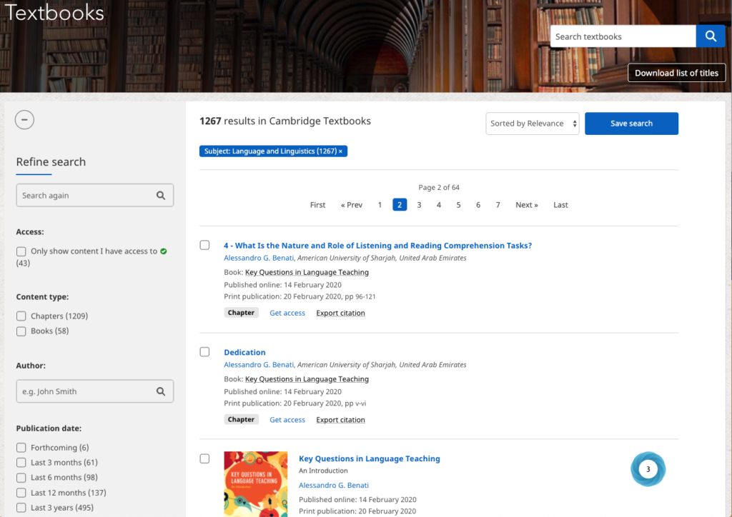
Task: Click Download list of titles
Action: click(x=676, y=73)
